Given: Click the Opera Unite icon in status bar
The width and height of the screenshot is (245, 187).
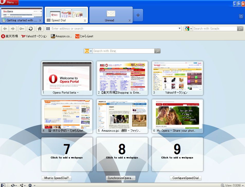Looking at the screenshot, I should pos(22,185).
